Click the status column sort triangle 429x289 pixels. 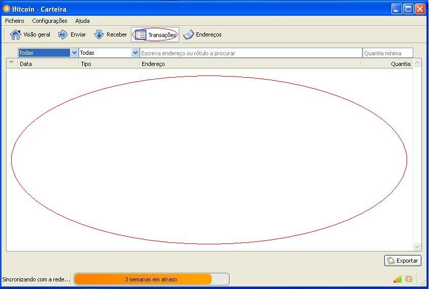pos(12,63)
